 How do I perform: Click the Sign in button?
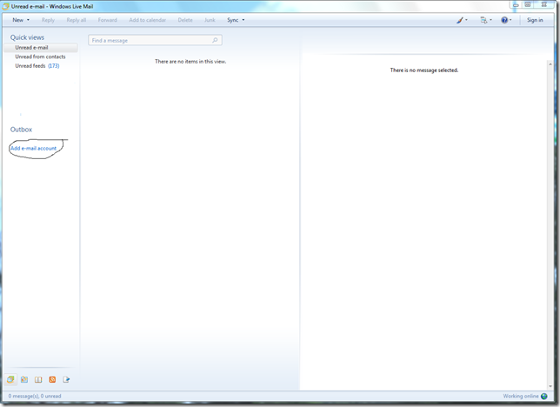[535, 20]
